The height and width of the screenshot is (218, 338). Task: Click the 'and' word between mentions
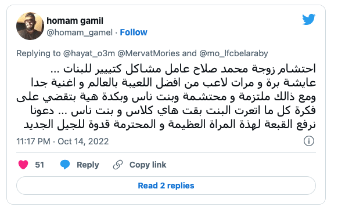click(189, 53)
